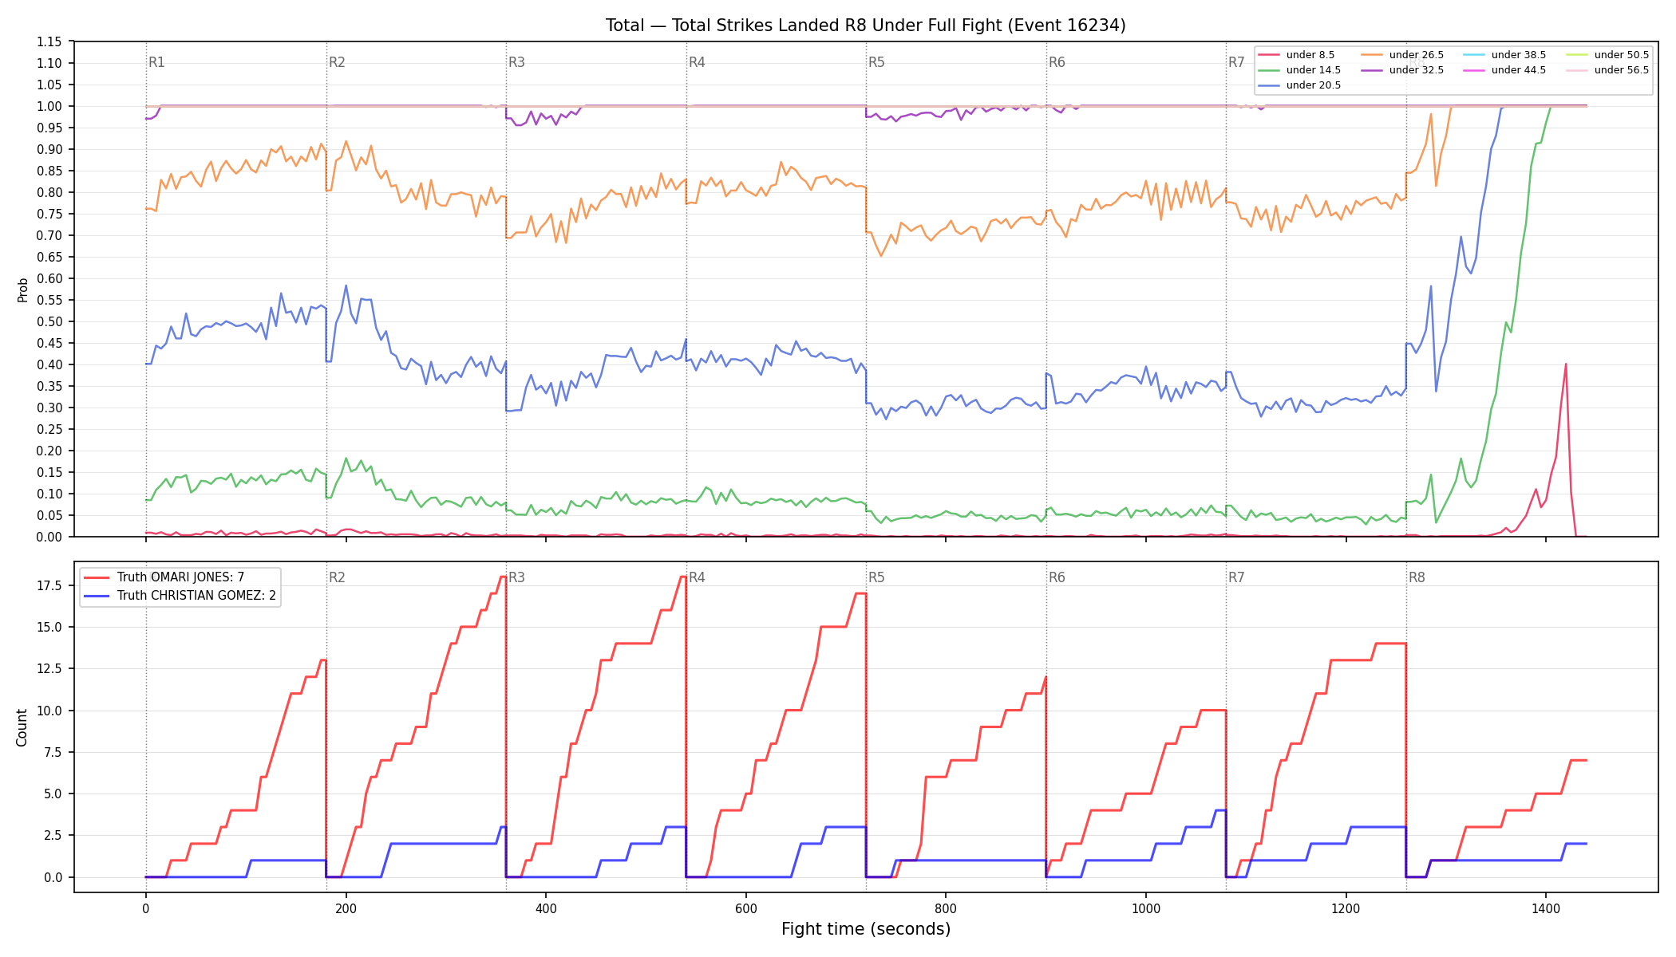Click the R7 round marker in the count chart
Image resolution: width=1676 pixels, height=957 pixels.
1236,577
